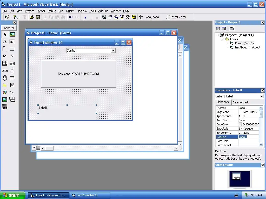Click the BackColor color swatch

click(x=240, y=124)
